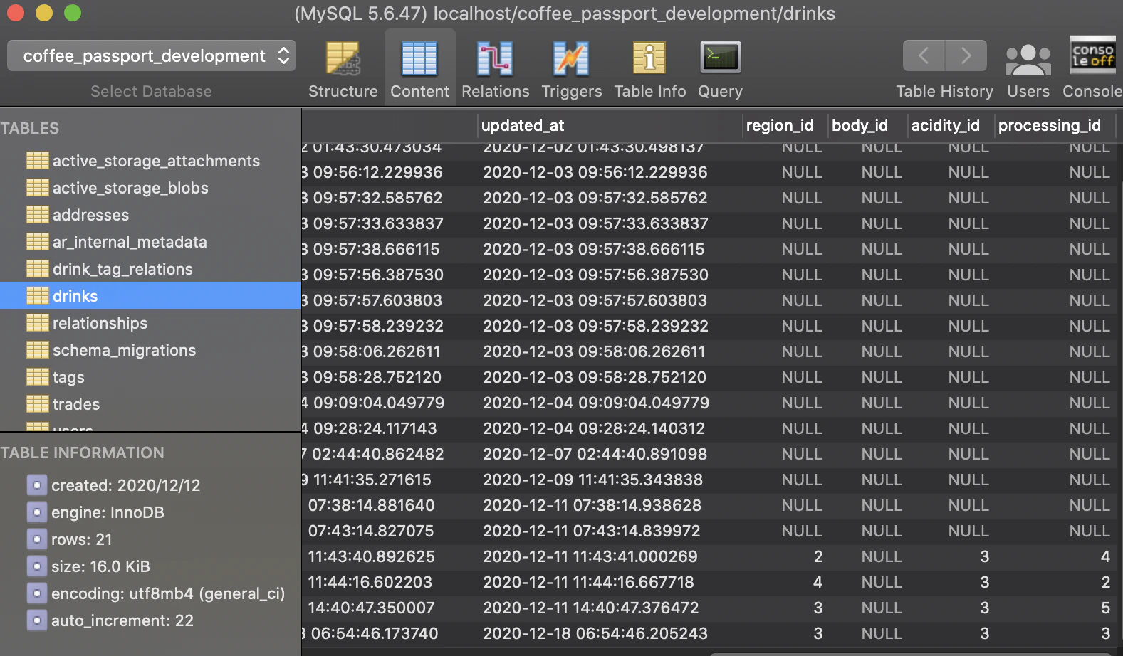Viewport: 1123px width, 656px height.
Task: Click the active_storage_attachments table icon
Action: (x=37, y=161)
